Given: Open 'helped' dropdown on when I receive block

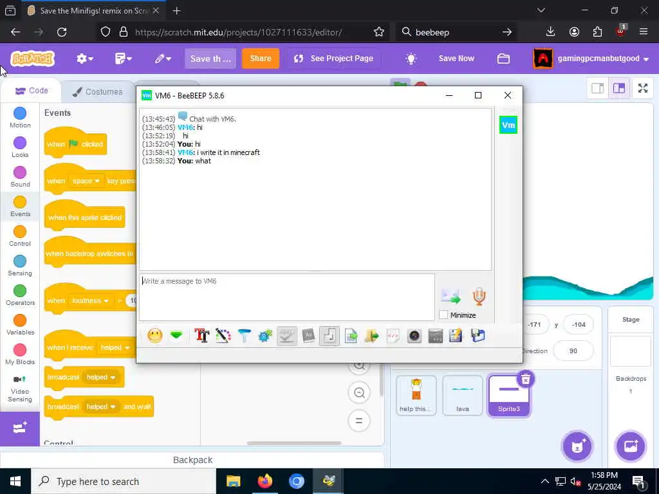Looking at the screenshot, I should tap(115, 348).
